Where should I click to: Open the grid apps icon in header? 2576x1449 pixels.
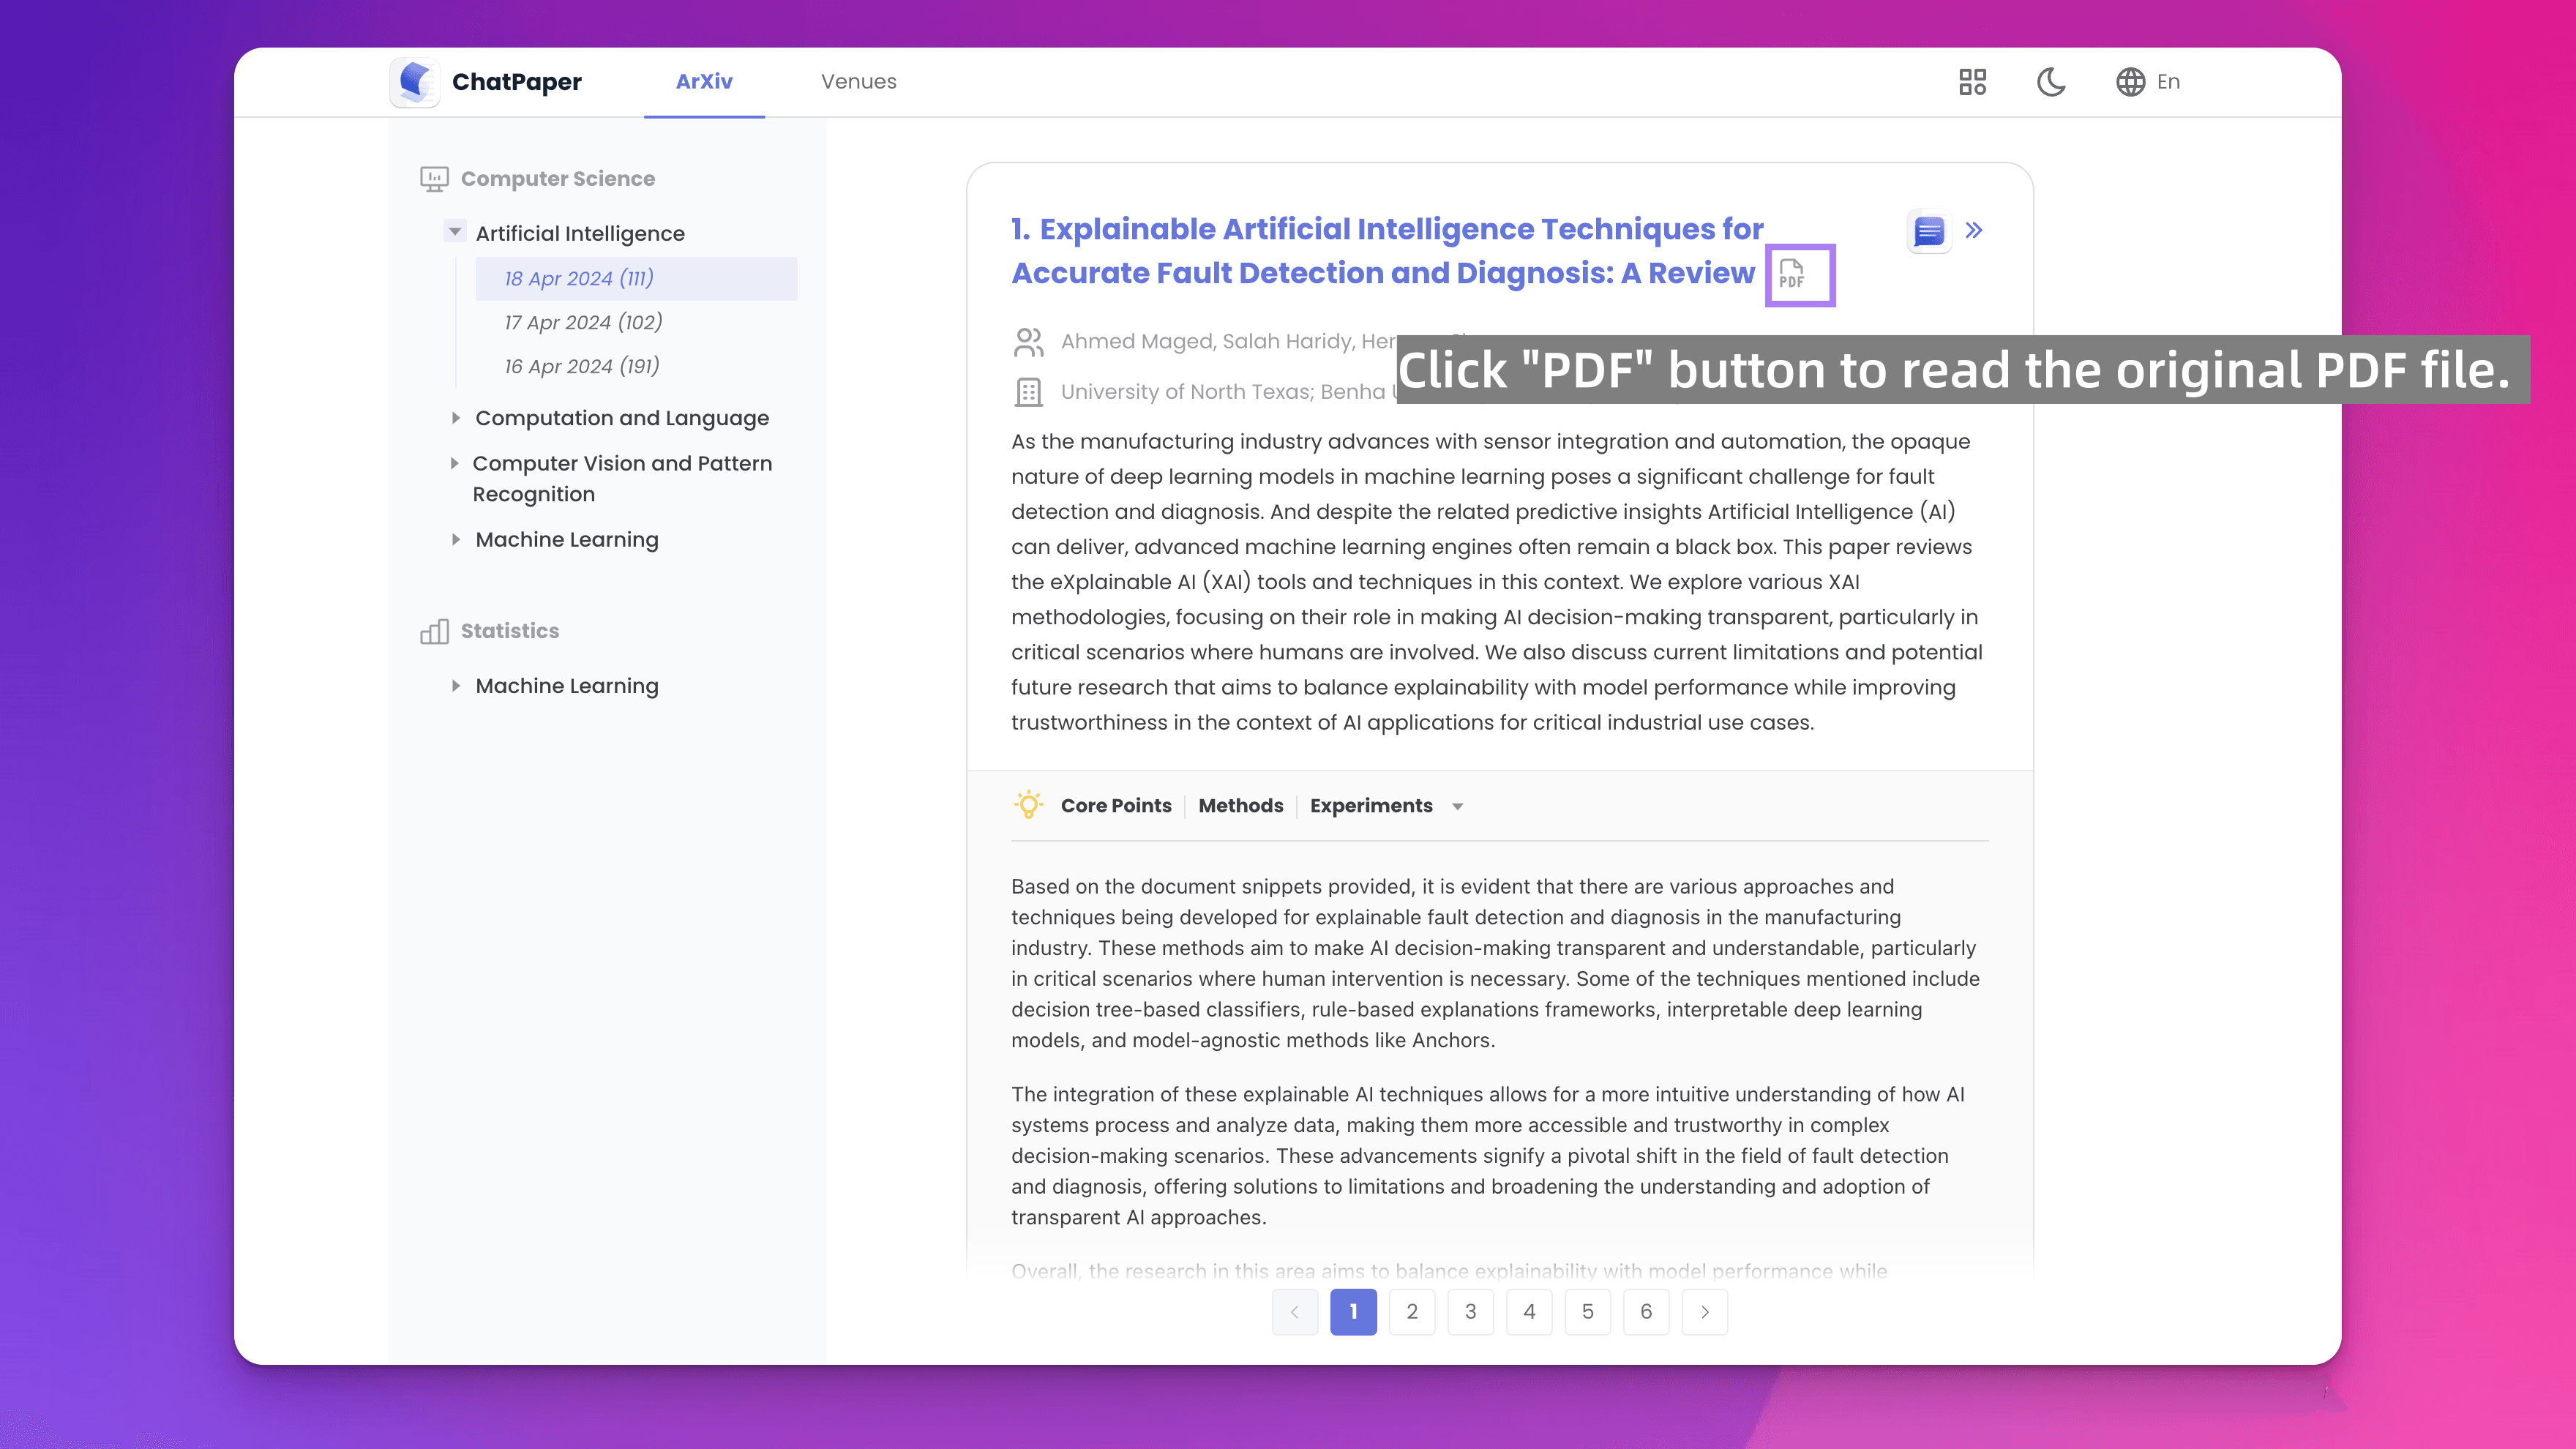click(1972, 82)
